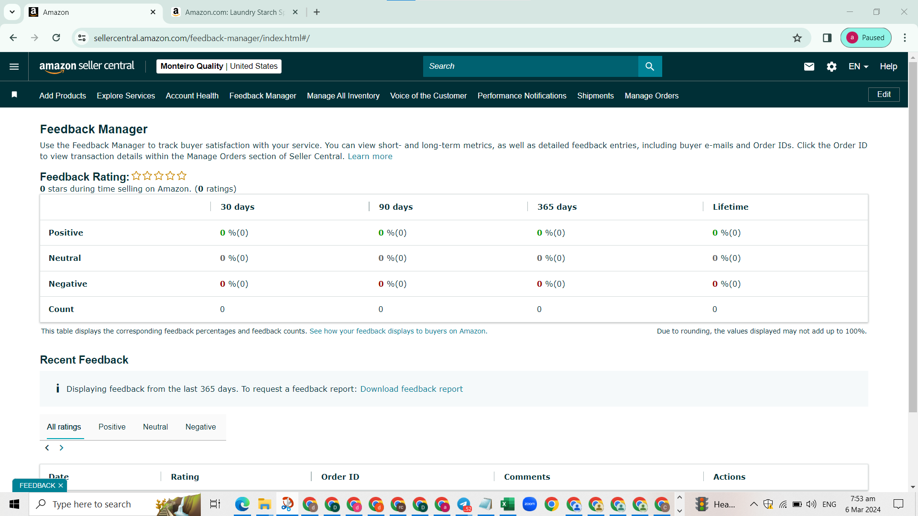Open Microsoft Edge from the taskbar
This screenshot has width=918, height=516.
[242, 504]
